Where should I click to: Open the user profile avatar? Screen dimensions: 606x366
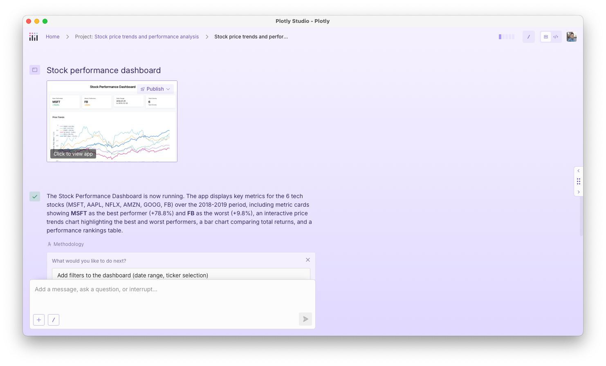tap(572, 37)
